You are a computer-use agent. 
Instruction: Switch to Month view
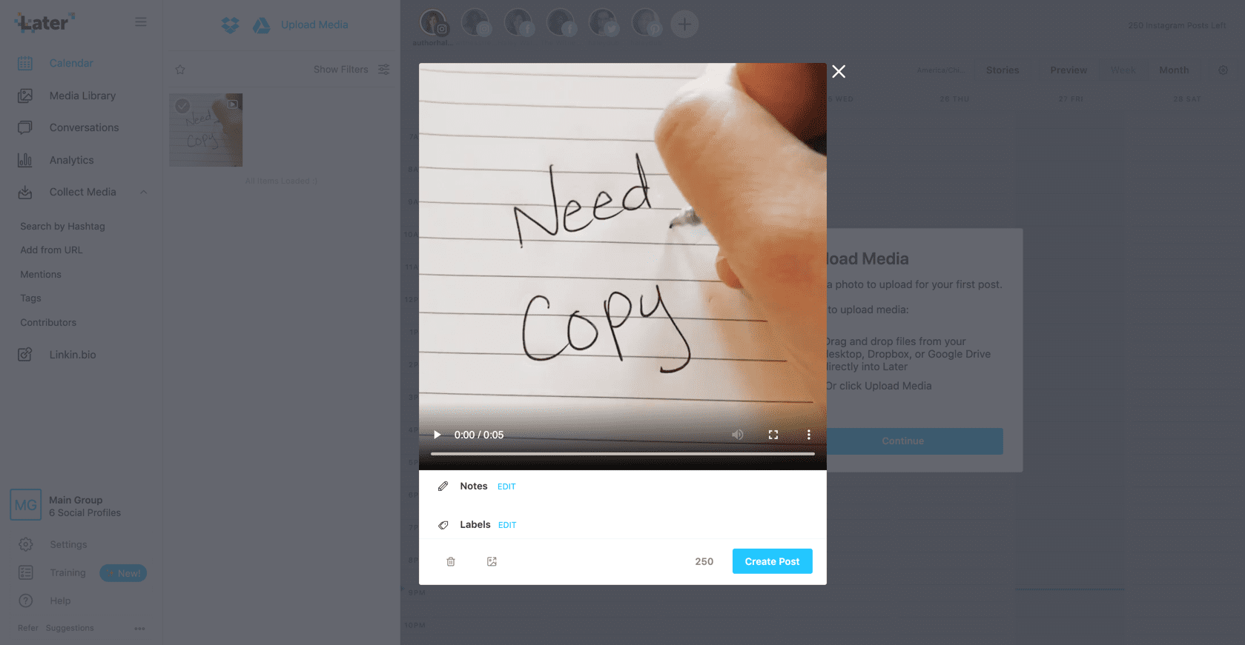[1174, 70]
